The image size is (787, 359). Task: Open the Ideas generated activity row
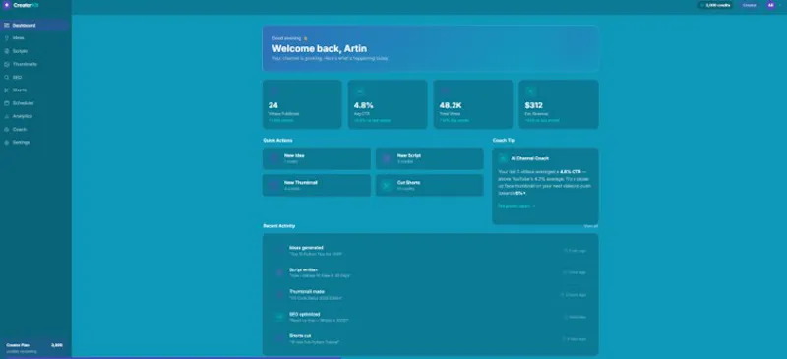point(430,251)
